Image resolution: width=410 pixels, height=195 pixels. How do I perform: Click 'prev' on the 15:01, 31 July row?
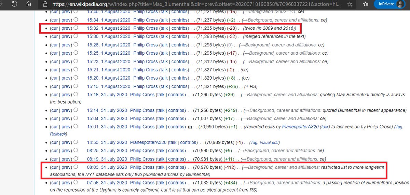pos(67,127)
